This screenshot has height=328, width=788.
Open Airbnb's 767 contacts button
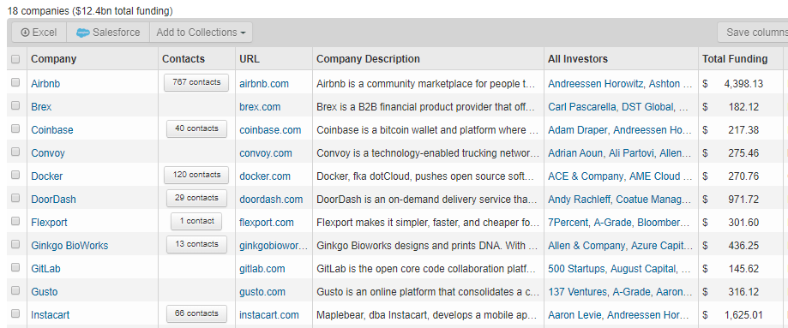coord(196,82)
